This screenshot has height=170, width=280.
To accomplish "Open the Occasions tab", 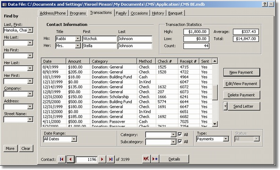I will tap(139, 13).
